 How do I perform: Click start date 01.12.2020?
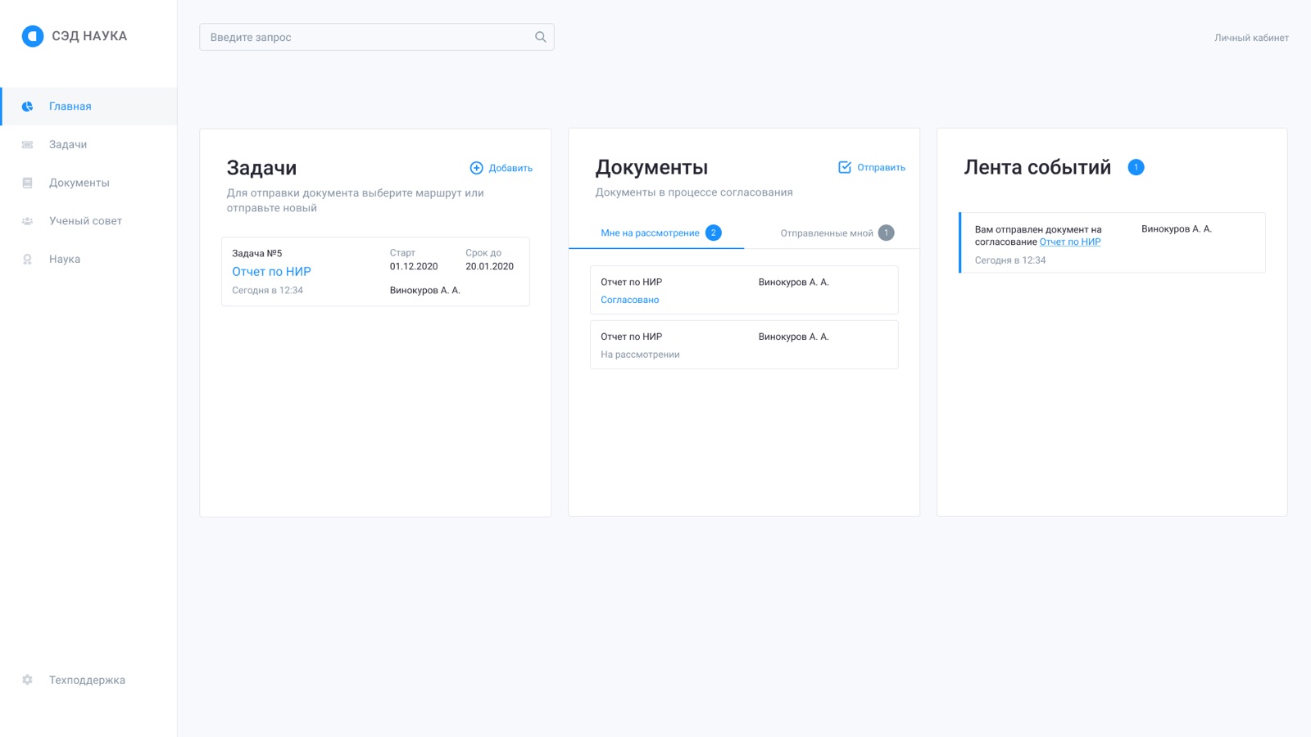pos(414,266)
